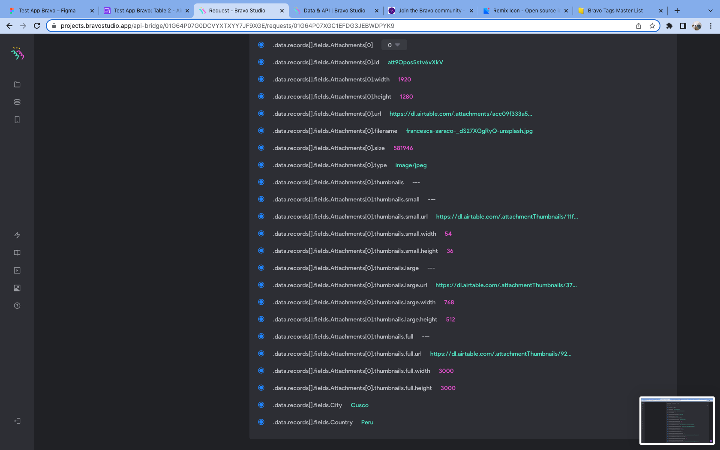The width and height of the screenshot is (720, 450).
Task: Open a new browser tab with plus
Action: (x=677, y=11)
